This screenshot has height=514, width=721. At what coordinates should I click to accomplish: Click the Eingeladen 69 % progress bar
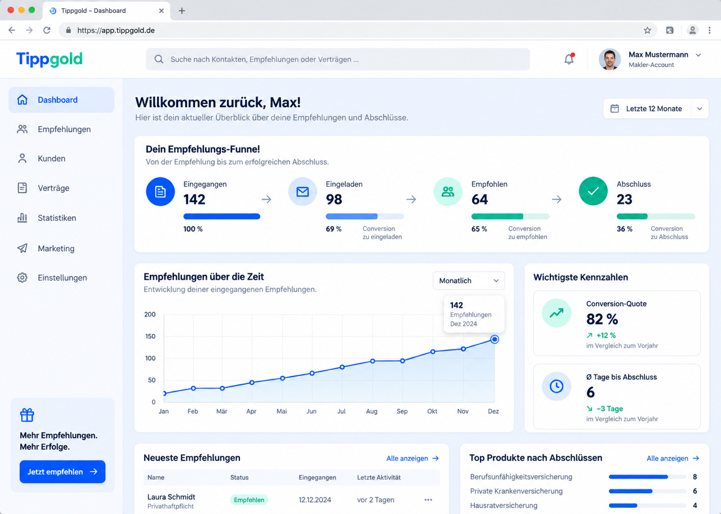point(365,216)
